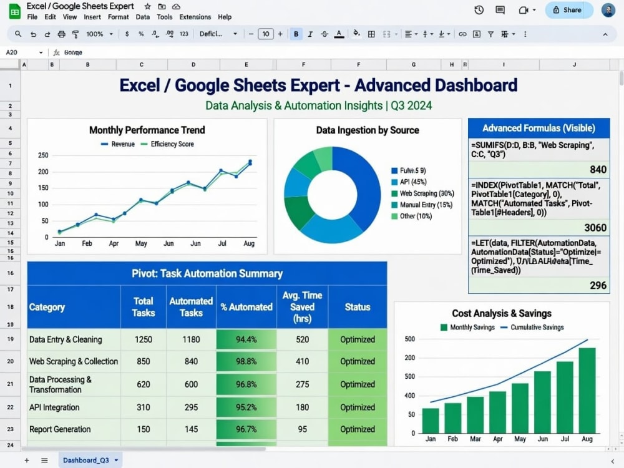Open version history clock icon
624x468 pixels.
tap(479, 10)
